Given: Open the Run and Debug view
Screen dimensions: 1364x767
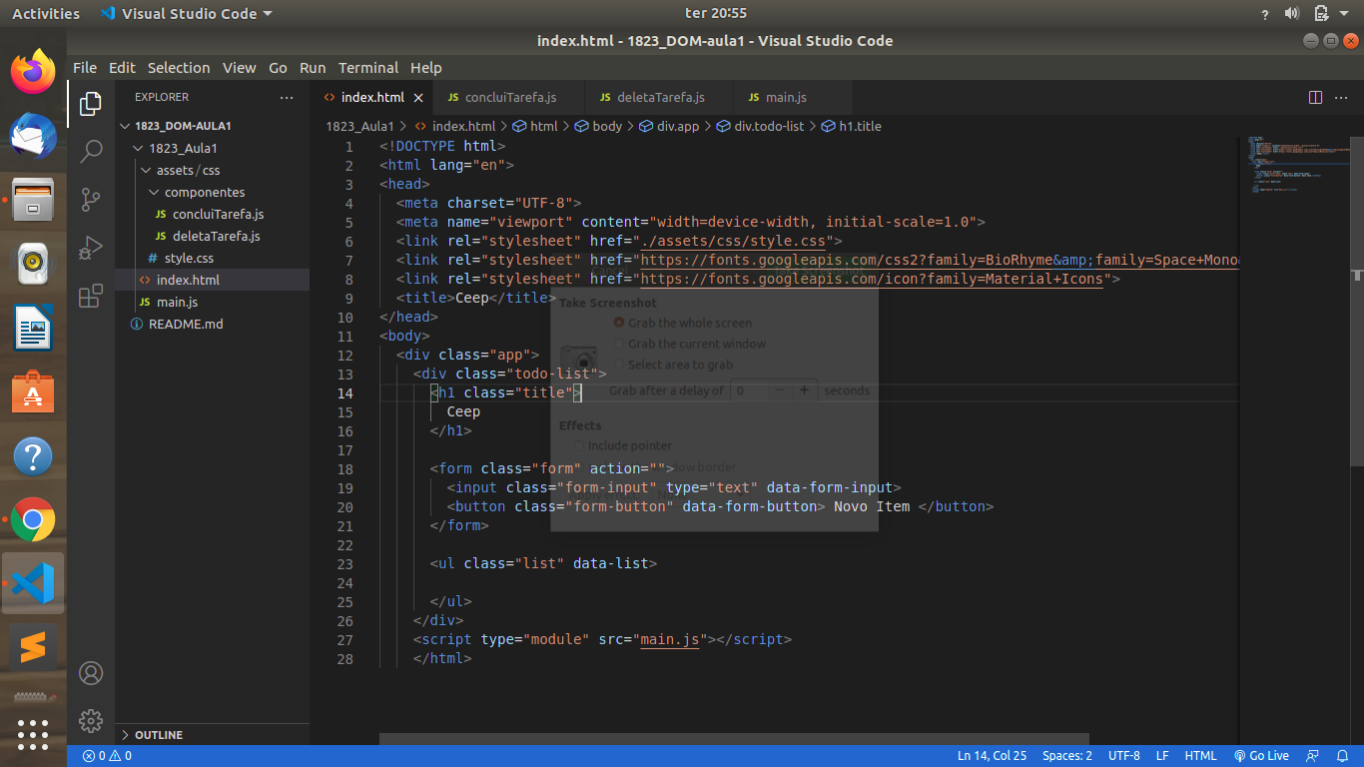Looking at the screenshot, I should (91, 247).
